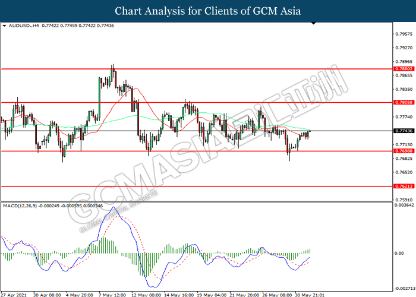Screen dimensions: 416x297
Task: Click the AUDUSD..H4 chart symbol label
Action: [x=24, y=26]
